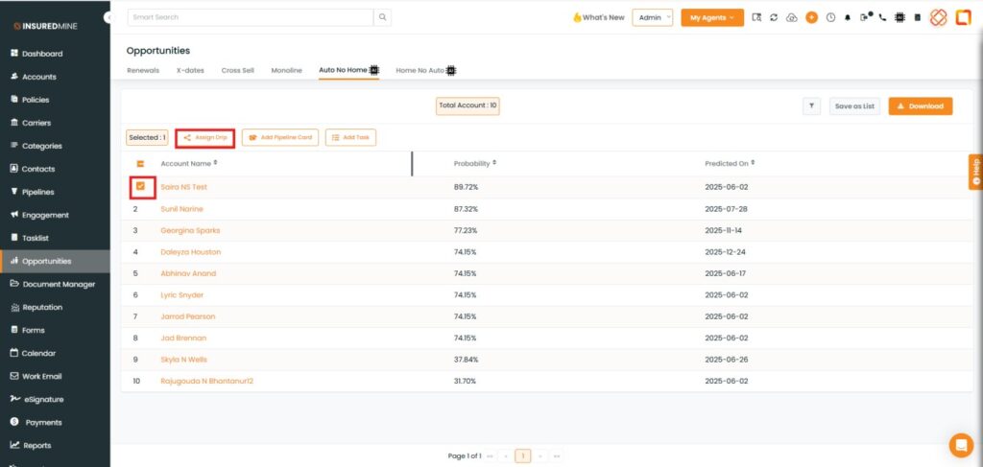The image size is (983, 467).
Task: Open the chat bubble widget
Action: (x=960, y=445)
